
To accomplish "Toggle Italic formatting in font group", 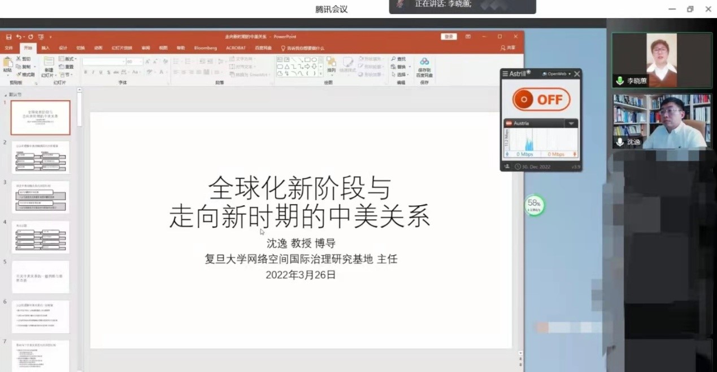I will (93, 72).
